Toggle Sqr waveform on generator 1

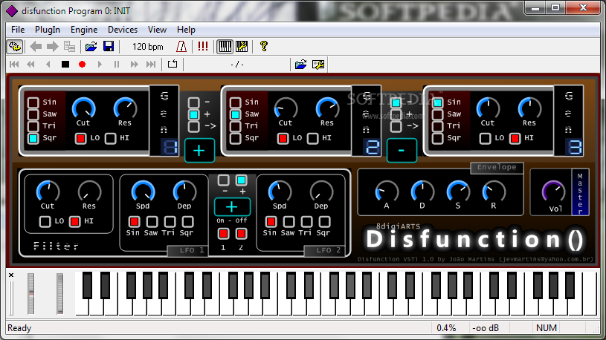(33, 138)
